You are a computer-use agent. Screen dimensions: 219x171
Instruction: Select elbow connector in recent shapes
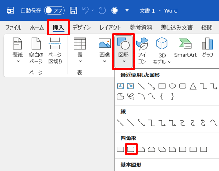click(x=203, y=86)
